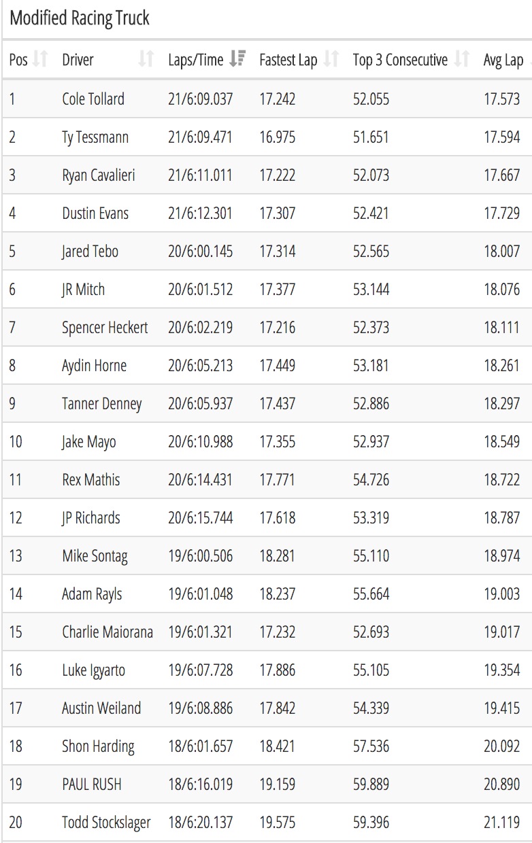Click Ty Tessmann's 16.975 fastest lap

coord(278,137)
